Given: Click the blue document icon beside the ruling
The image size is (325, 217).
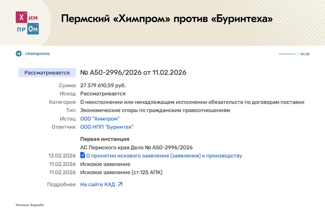Looking at the screenshot, I should 83,155.
